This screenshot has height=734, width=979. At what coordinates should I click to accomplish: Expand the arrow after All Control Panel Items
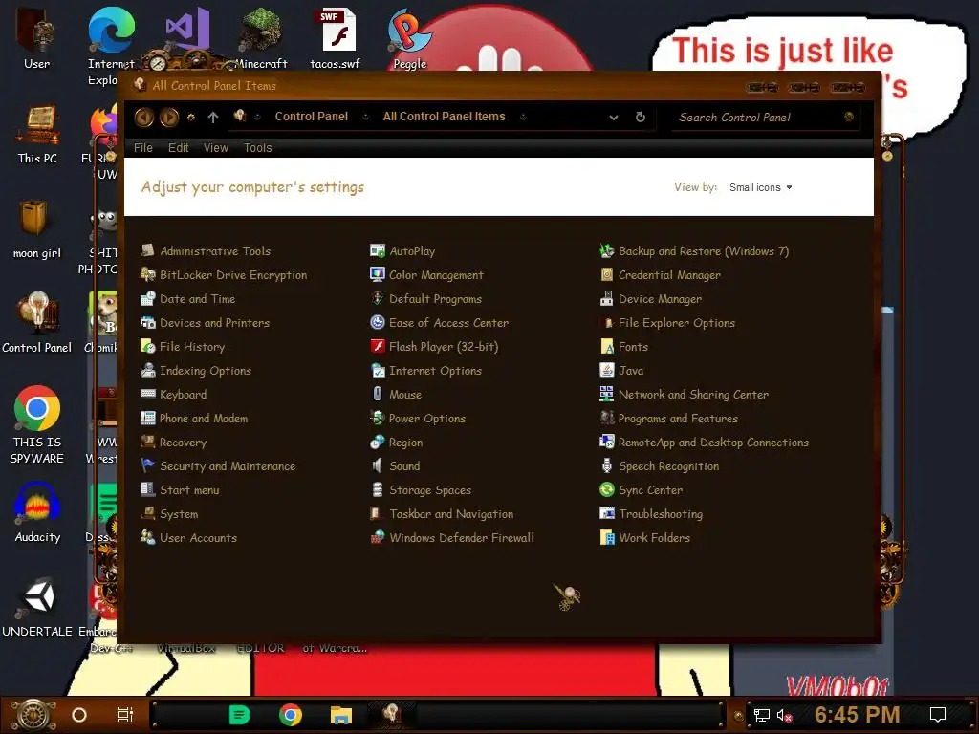coord(523,117)
